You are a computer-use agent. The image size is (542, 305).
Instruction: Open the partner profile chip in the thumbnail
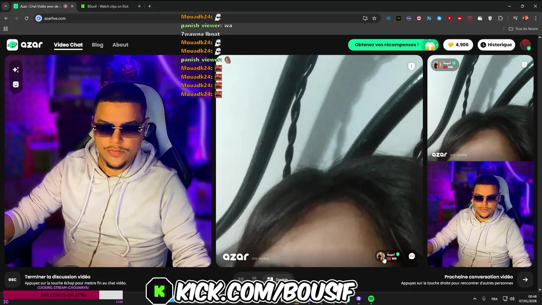[x=445, y=65]
